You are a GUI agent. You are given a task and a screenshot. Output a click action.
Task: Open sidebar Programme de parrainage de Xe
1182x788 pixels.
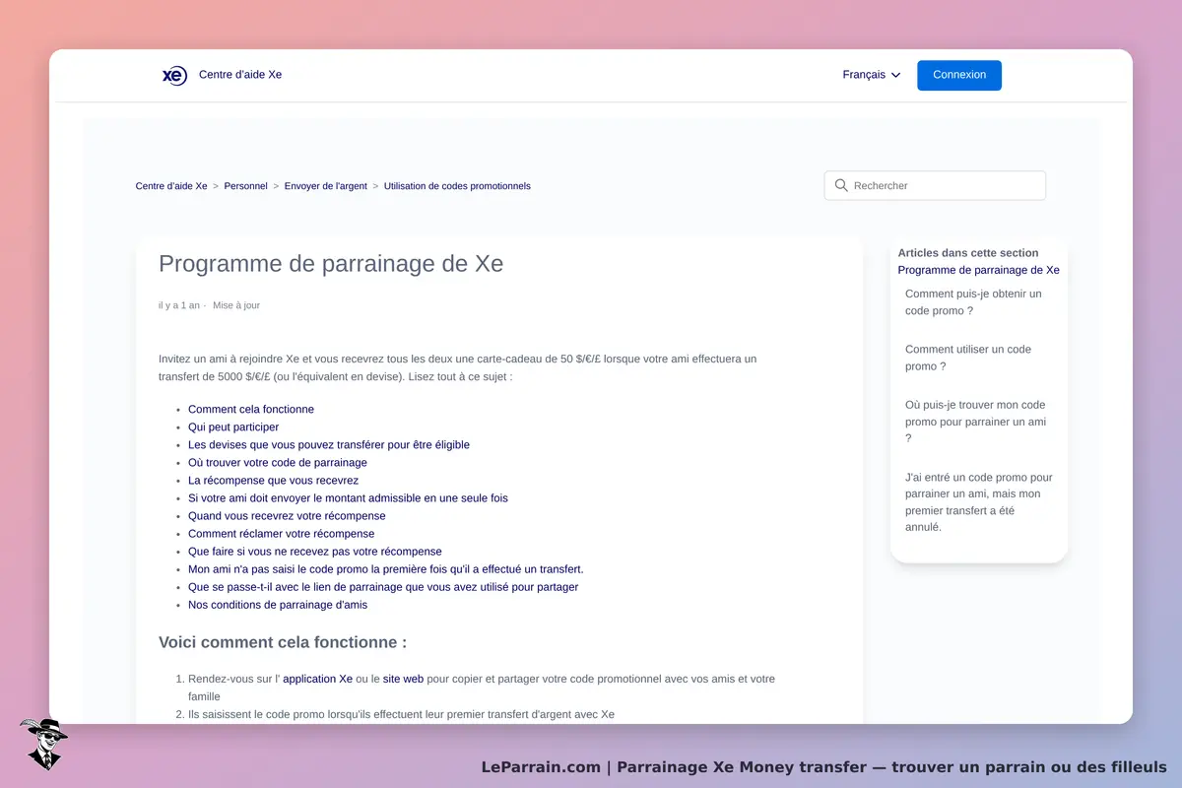tap(979, 270)
